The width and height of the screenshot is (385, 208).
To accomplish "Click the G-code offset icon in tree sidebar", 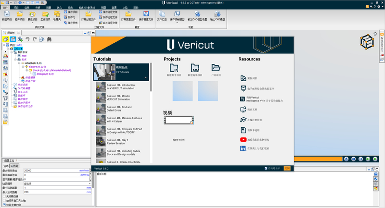I will [5, 92].
